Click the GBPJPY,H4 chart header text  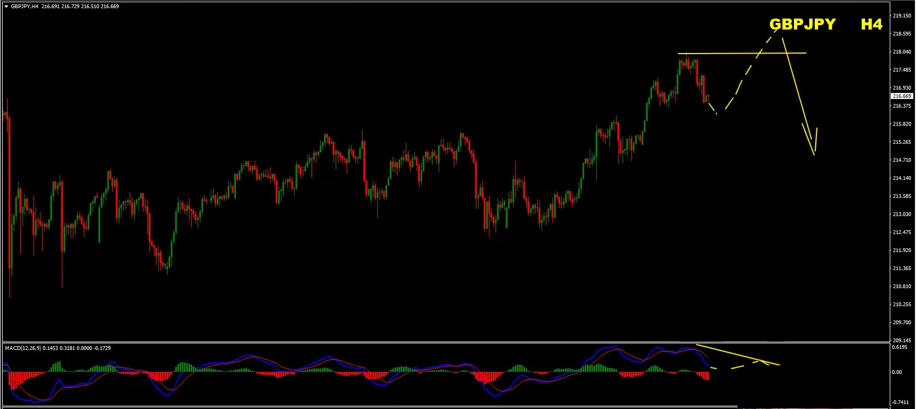tap(25, 7)
